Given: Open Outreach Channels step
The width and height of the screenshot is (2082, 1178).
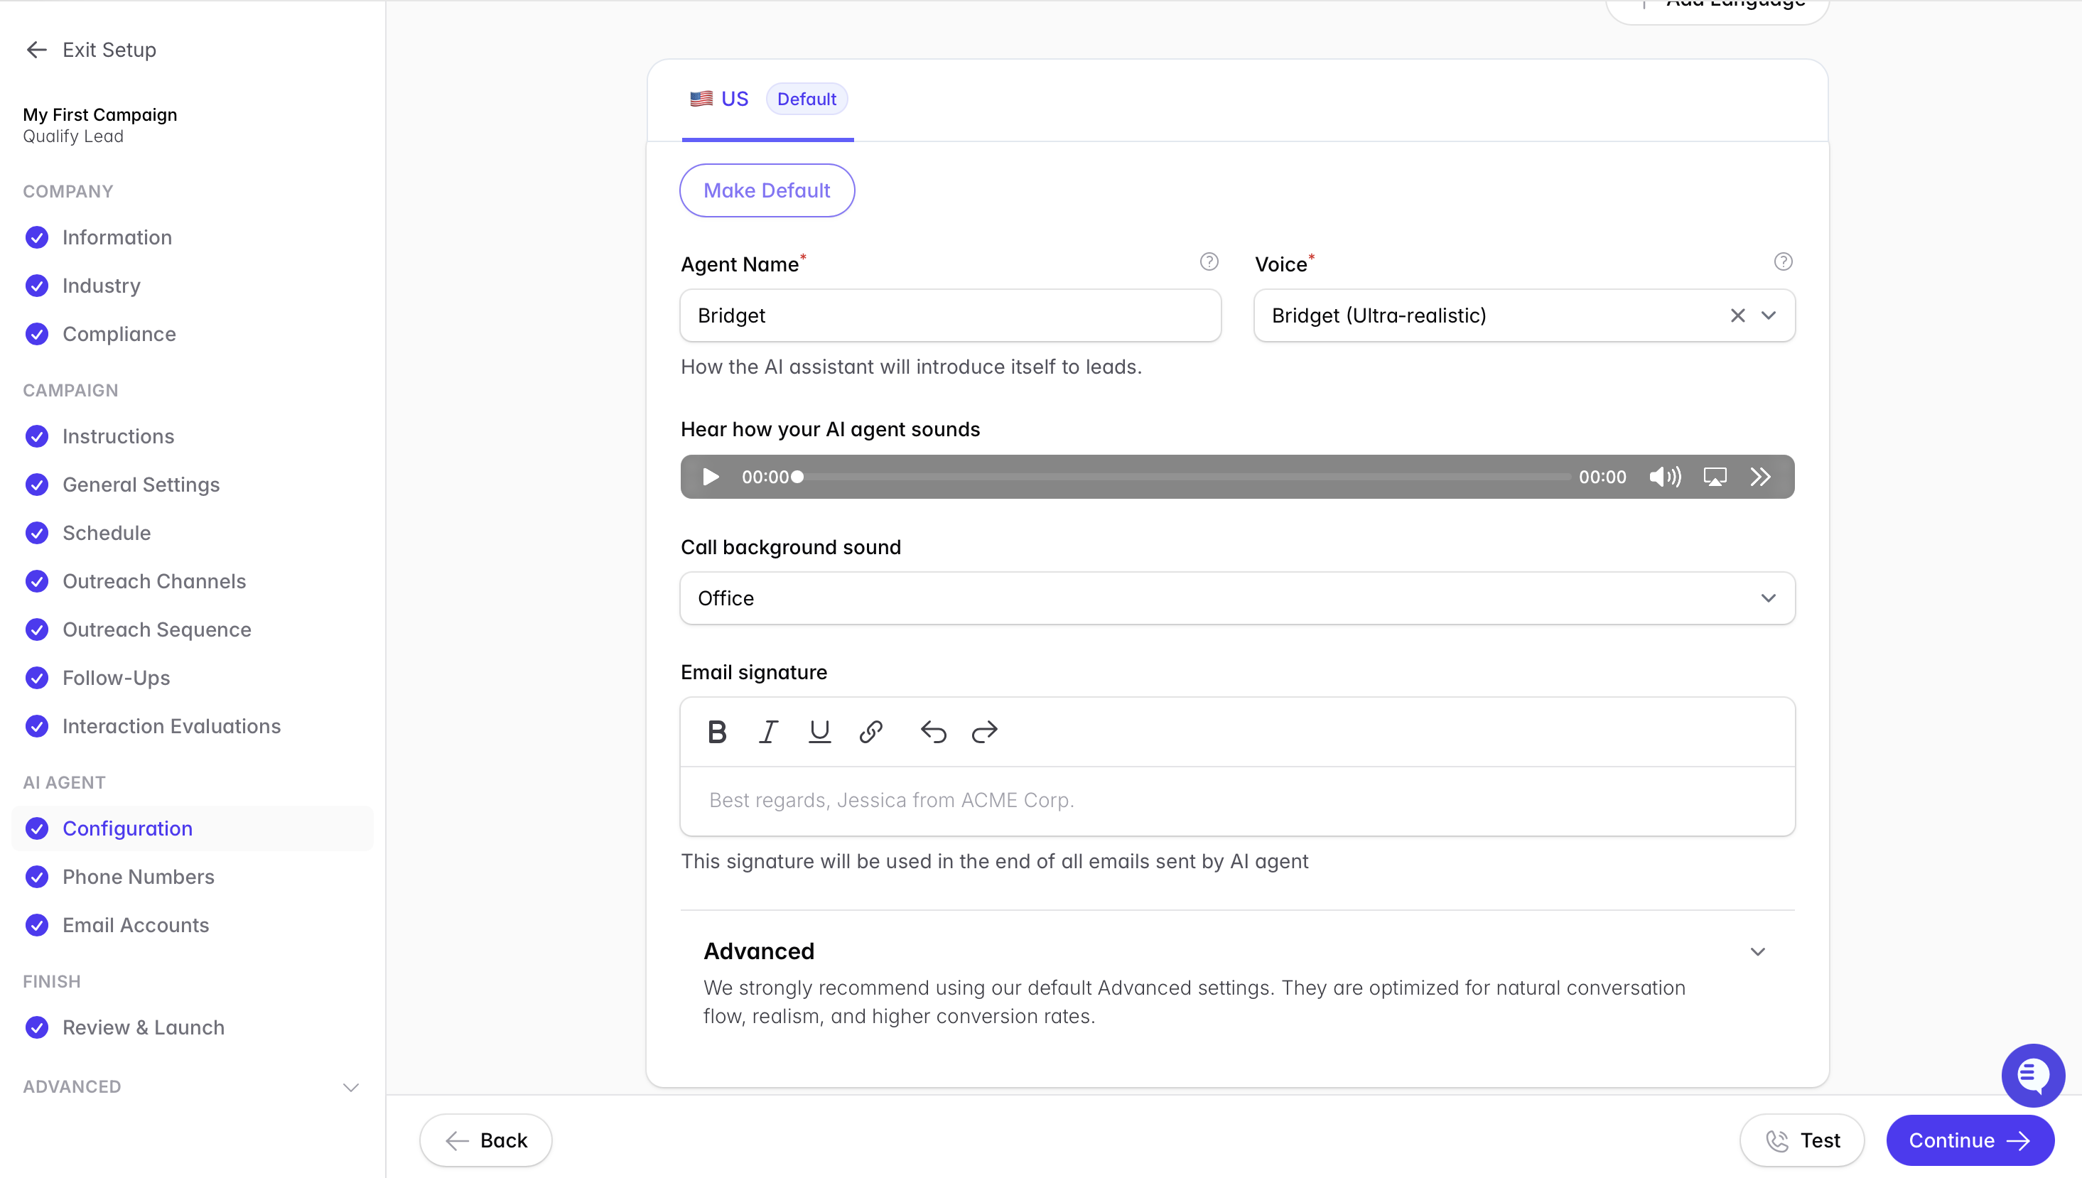Looking at the screenshot, I should 153,581.
